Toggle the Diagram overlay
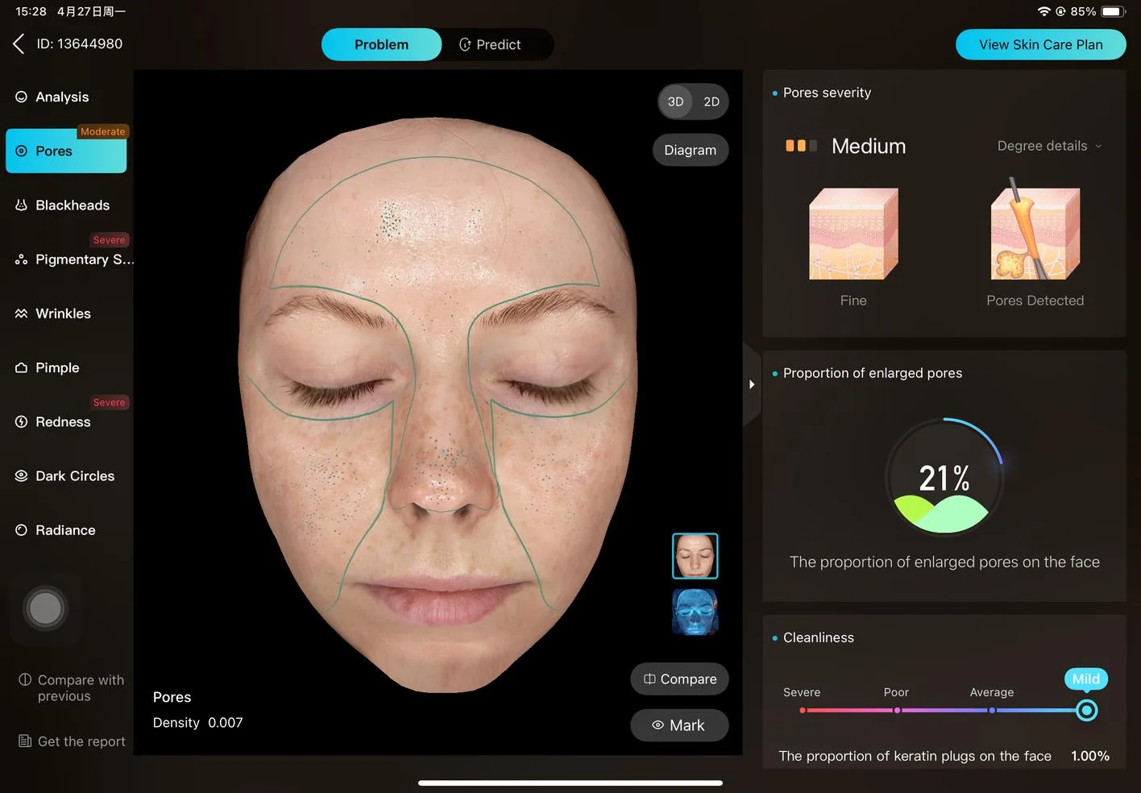Viewport: 1141px width, 793px height. point(691,150)
